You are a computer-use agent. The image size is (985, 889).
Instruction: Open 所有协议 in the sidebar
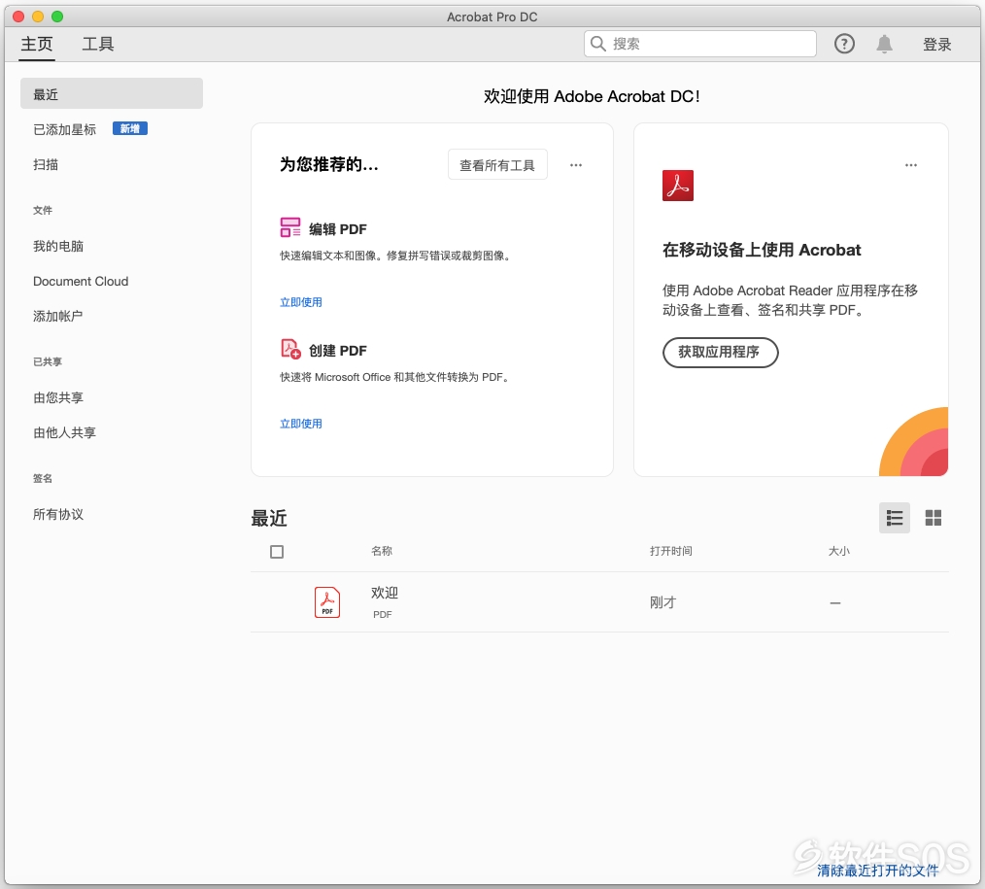57,515
